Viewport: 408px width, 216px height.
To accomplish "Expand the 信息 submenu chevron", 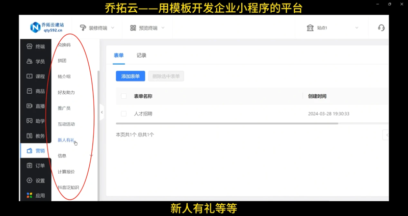I will pyautogui.click(x=91, y=156).
